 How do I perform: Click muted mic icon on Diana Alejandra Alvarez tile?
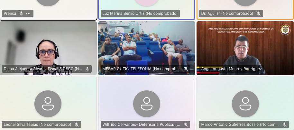point(87,69)
